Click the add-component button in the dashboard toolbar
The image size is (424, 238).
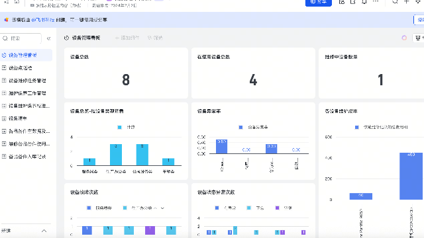pyautogui.click(x=127, y=38)
